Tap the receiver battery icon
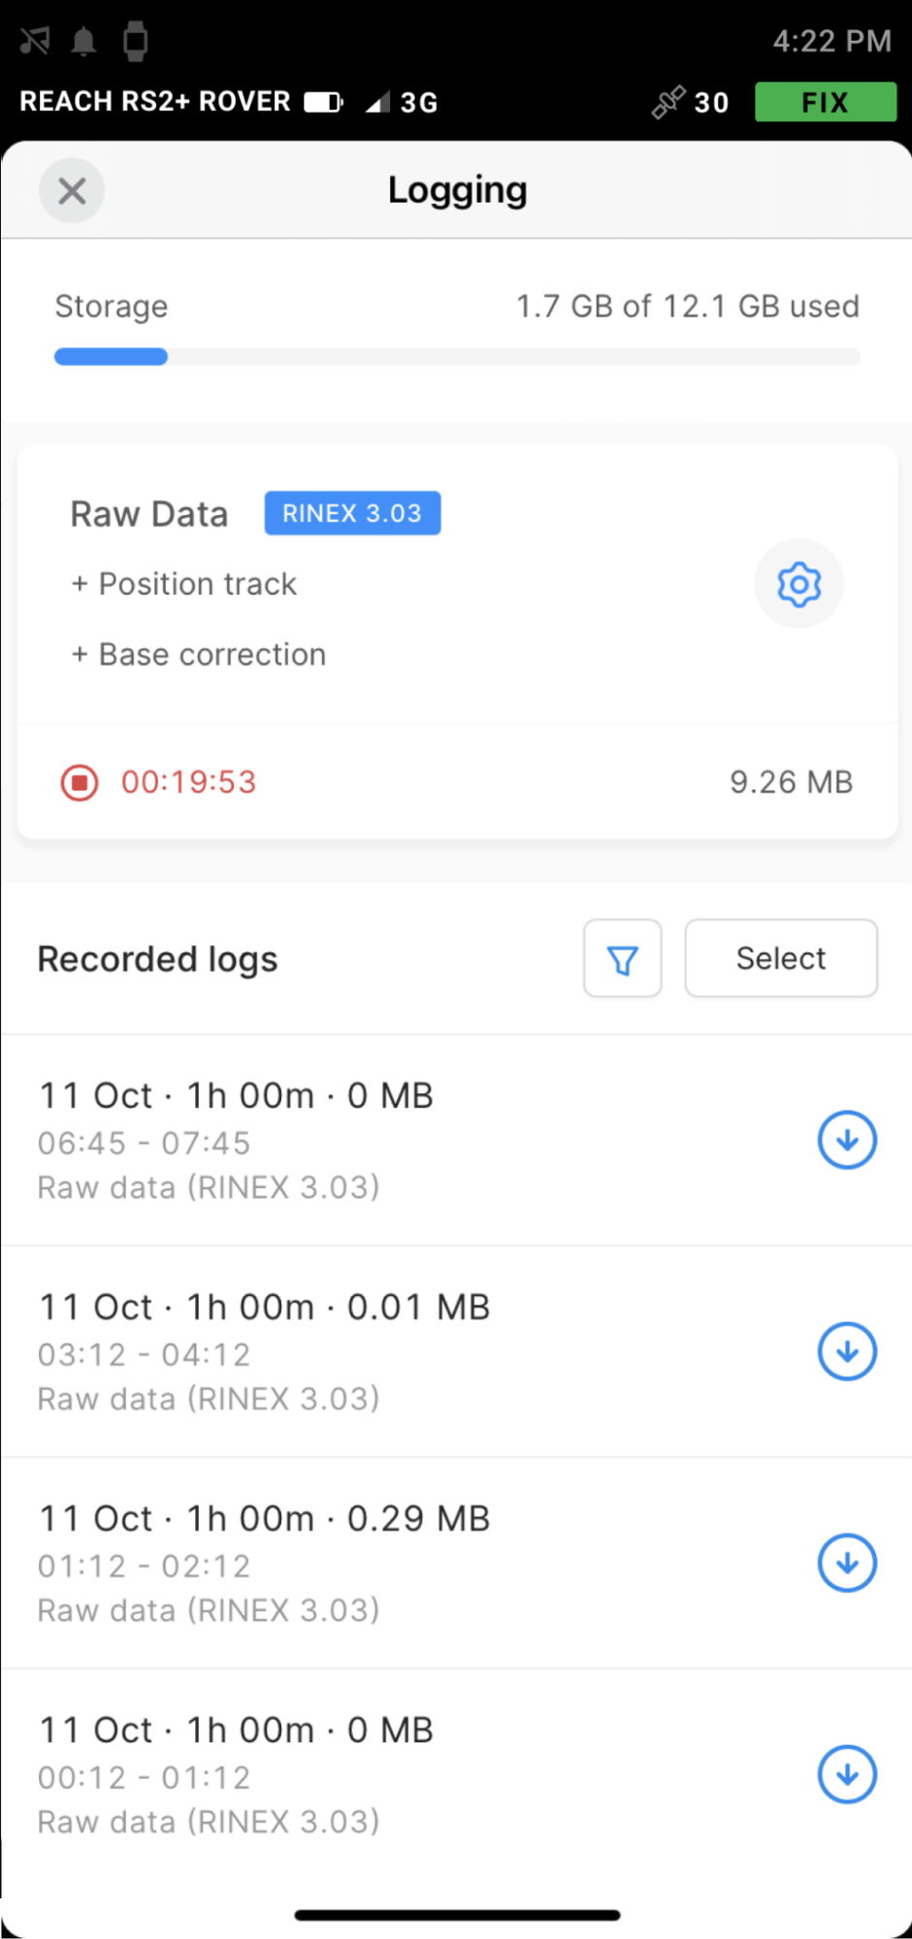The width and height of the screenshot is (912, 1939). (324, 102)
